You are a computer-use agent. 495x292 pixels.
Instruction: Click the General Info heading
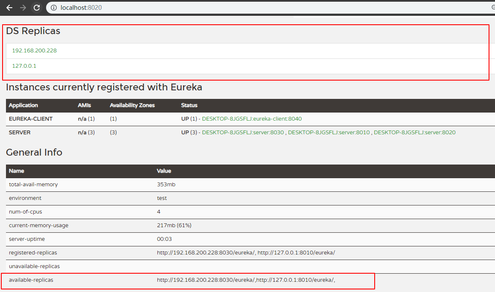click(x=34, y=152)
